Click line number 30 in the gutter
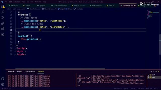 (x=11, y=30)
